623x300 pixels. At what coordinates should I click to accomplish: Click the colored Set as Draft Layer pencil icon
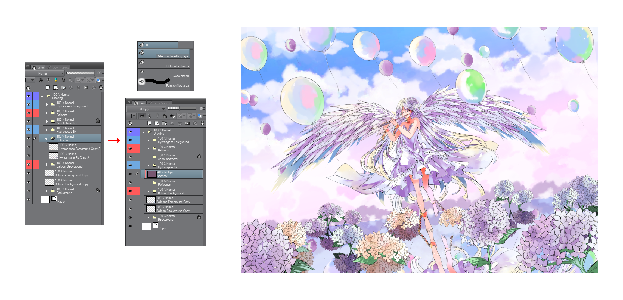click(x=56, y=80)
